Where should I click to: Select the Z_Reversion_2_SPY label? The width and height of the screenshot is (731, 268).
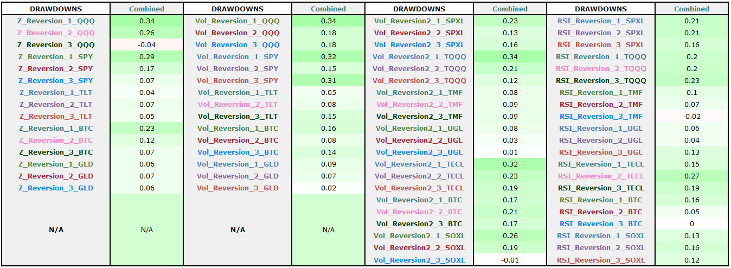[56, 68]
